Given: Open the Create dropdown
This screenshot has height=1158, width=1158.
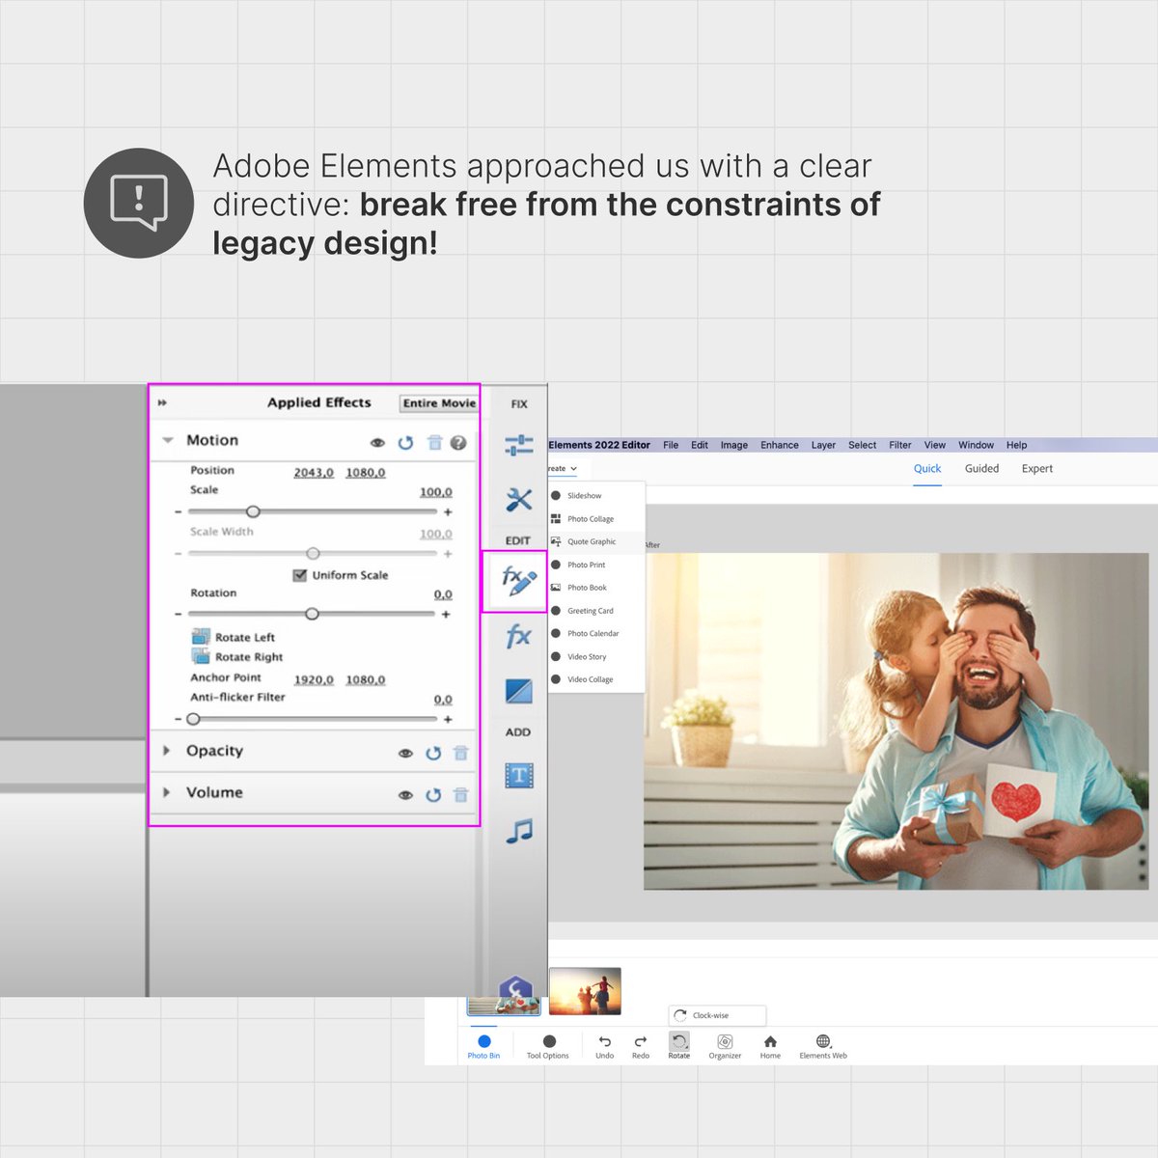Looking at the screenshot, I should [564, 468].
